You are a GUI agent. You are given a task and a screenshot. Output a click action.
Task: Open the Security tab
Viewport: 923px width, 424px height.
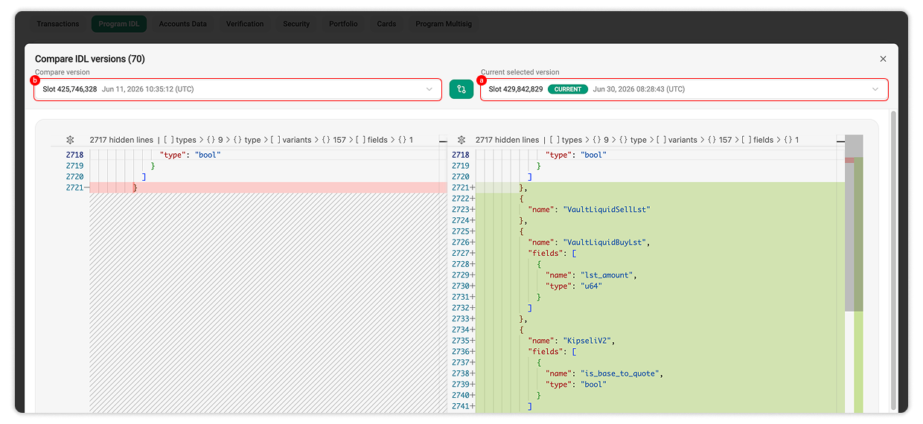point(296,24)
